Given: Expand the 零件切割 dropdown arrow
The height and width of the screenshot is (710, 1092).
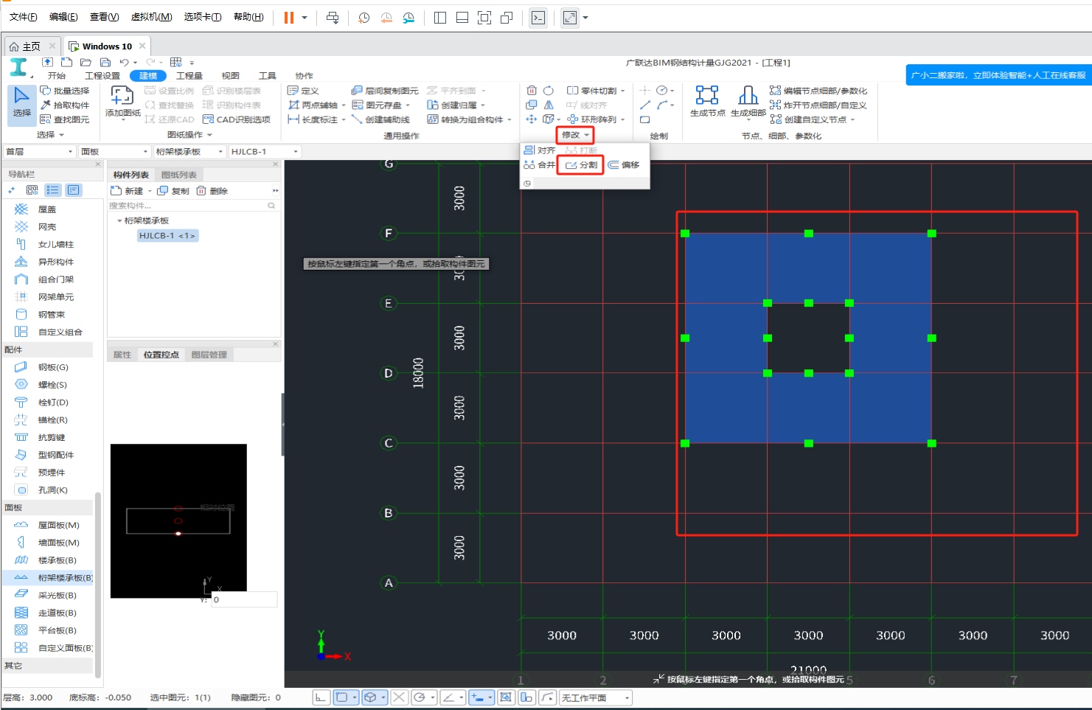Looking at the screenshot, I should 622,91.
